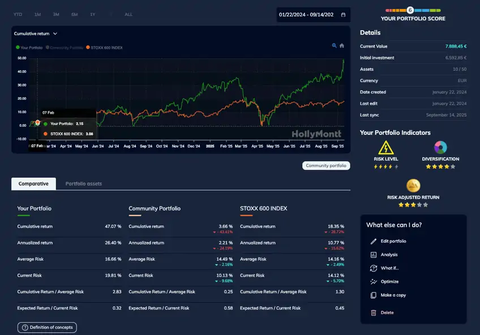Screen dimensions: 480x335
Task: Open the date range calendar icon
Action: coord(343,15)
